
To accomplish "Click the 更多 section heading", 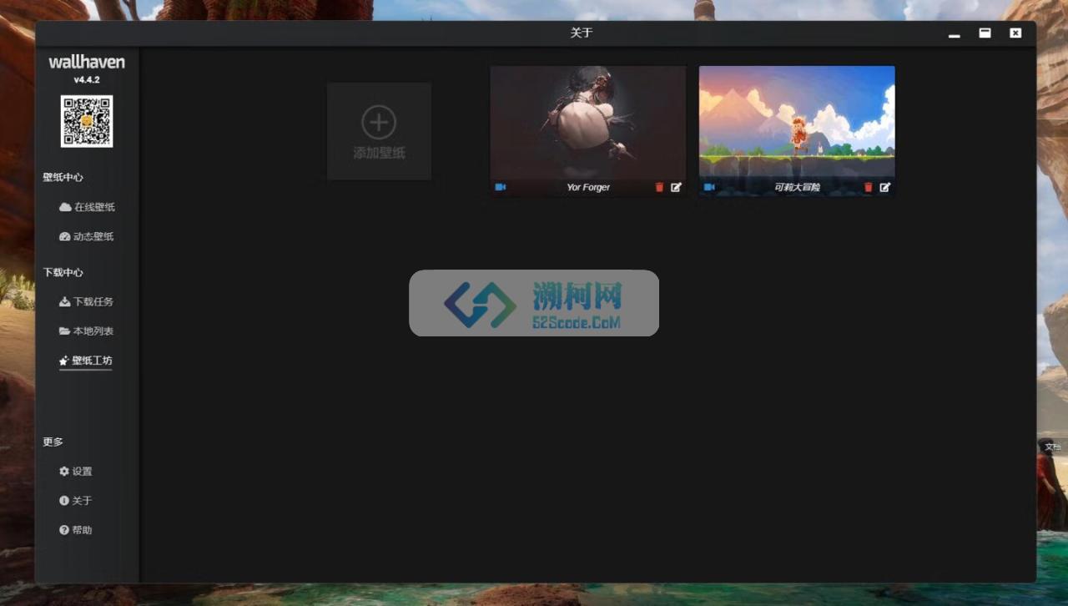I will click(53, 442).
